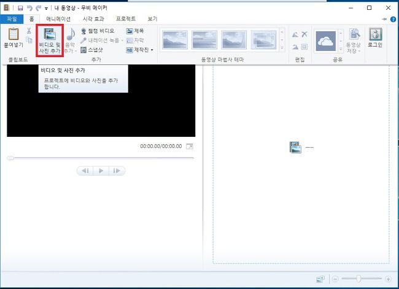Switch to the 홈 (Home) tab
Image resolution: width=399 pixels, height=289 pixels.
[x=31, y=19]
